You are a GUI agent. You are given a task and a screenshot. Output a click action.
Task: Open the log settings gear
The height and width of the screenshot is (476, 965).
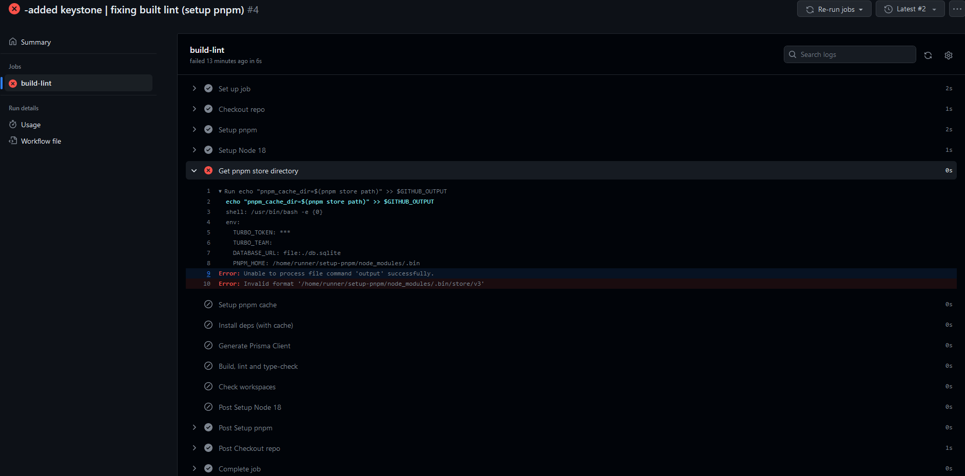pos(949,55)
